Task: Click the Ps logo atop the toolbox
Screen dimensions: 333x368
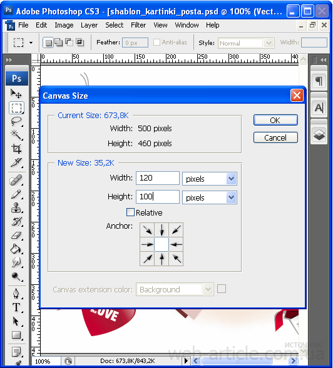Action: coord(17,78)
